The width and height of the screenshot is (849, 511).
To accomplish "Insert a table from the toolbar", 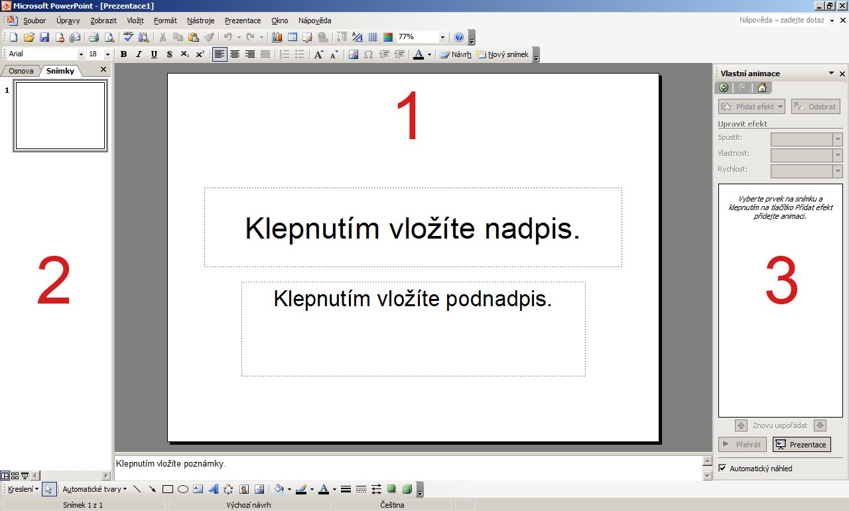I will coord(292,37).
